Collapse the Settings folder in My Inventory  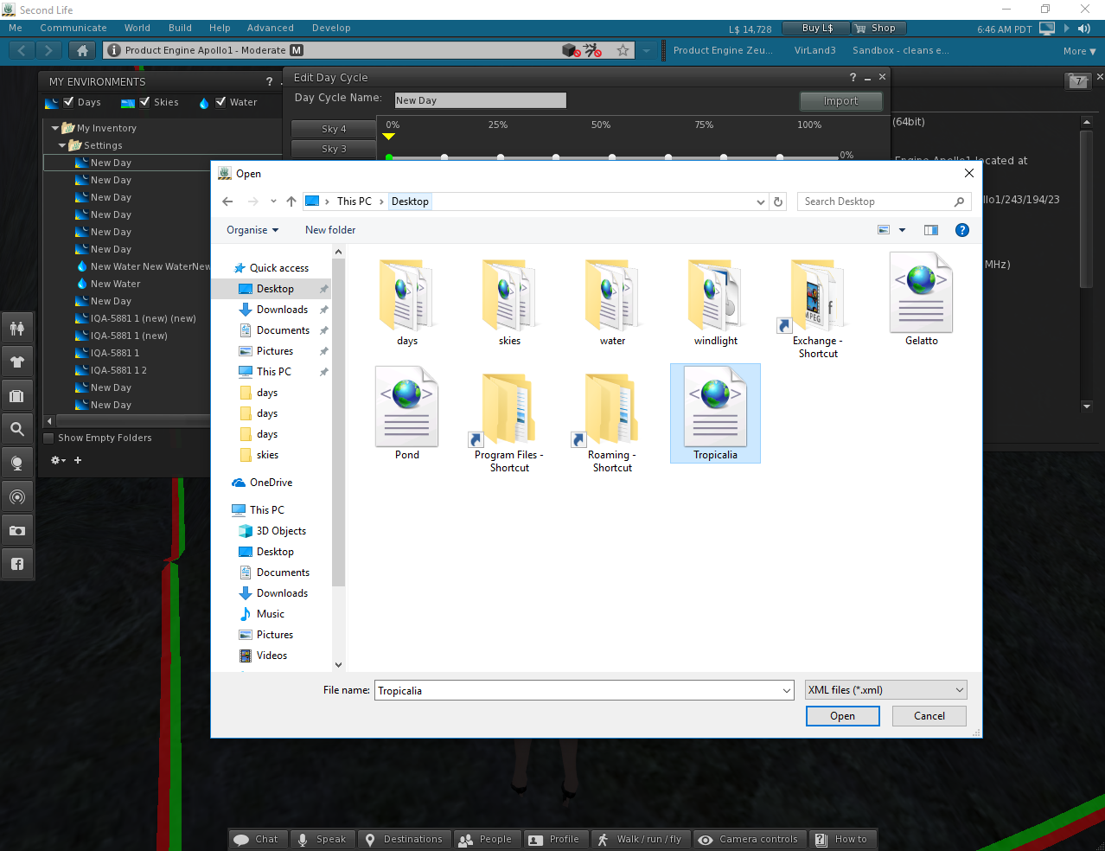pyautogui.click(x=63, y=144)
